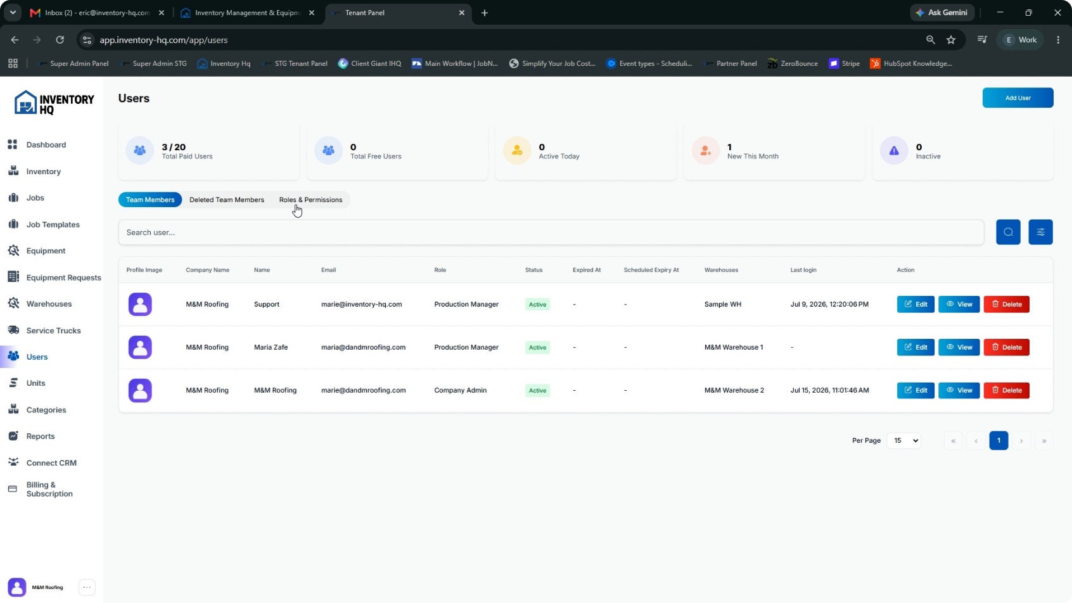The height and width of the screenshot is (603, 1072).
Task: Open Super Admin Panel bookmark
Action: pyautogui.click(x=73, y=63)
